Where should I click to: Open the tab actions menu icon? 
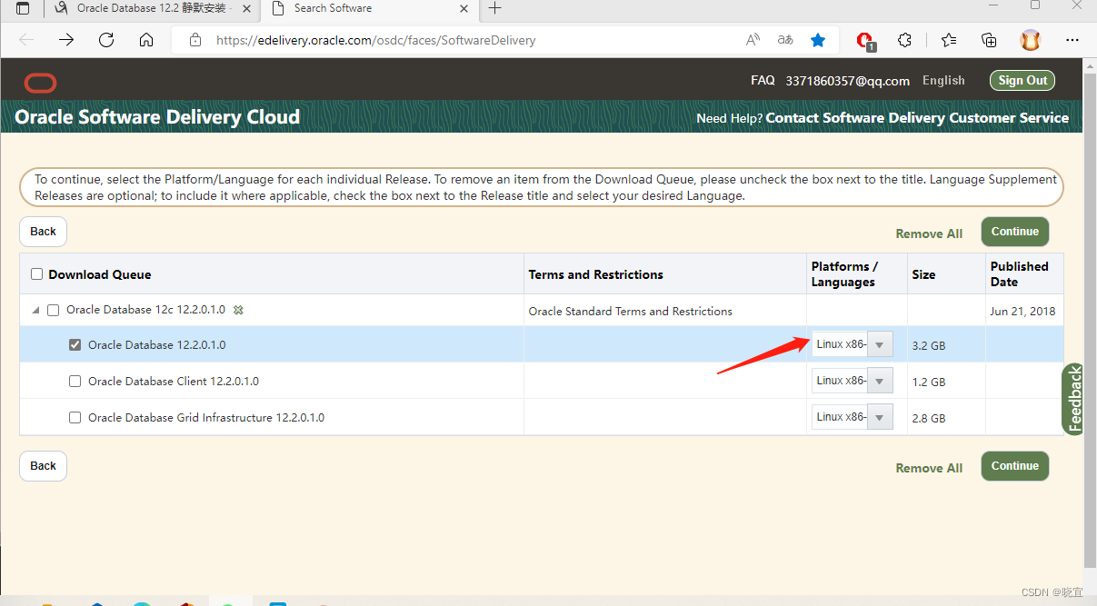tap(23, 8)
